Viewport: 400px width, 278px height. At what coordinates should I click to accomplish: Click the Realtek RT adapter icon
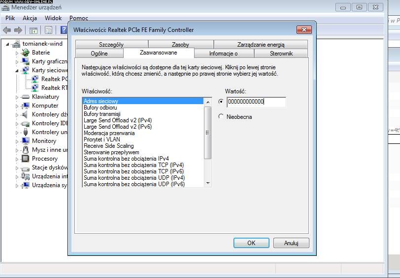35,88
